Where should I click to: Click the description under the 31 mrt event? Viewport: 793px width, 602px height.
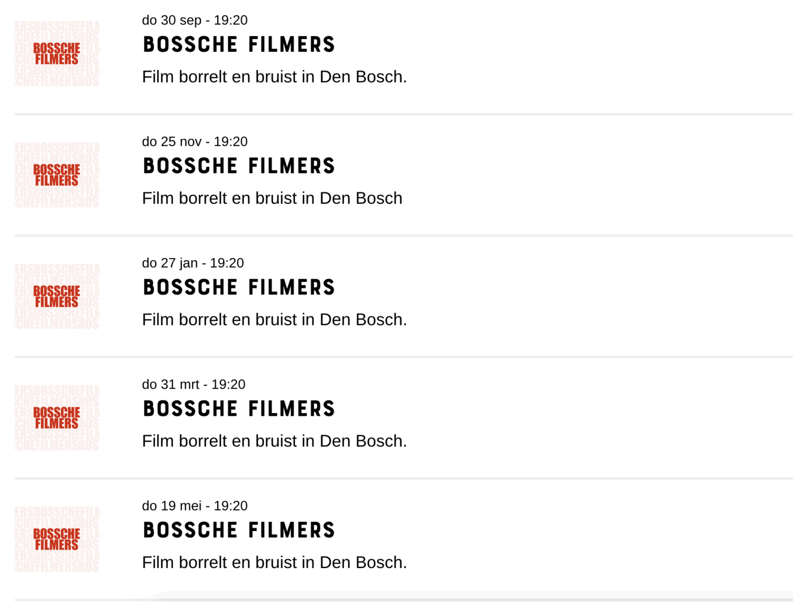[274, 441]
